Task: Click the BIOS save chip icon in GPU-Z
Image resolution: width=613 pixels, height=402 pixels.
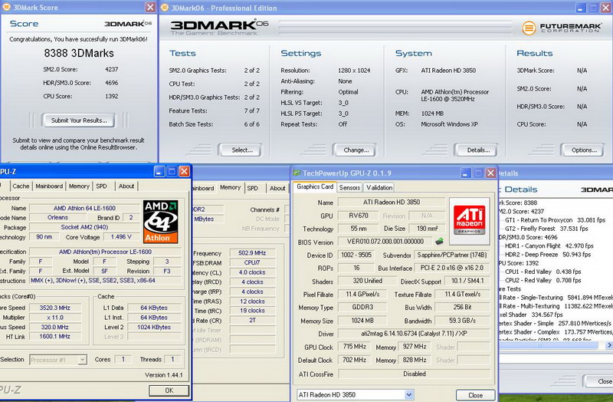Action: [440, 241]
